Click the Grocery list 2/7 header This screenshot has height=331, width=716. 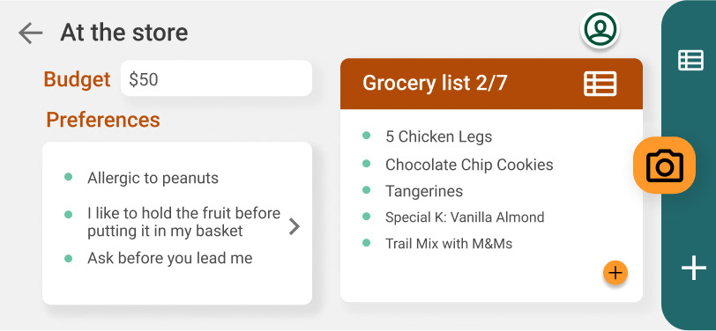tap(491, 84)
